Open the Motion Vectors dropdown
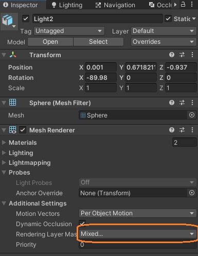 (138, 213)
